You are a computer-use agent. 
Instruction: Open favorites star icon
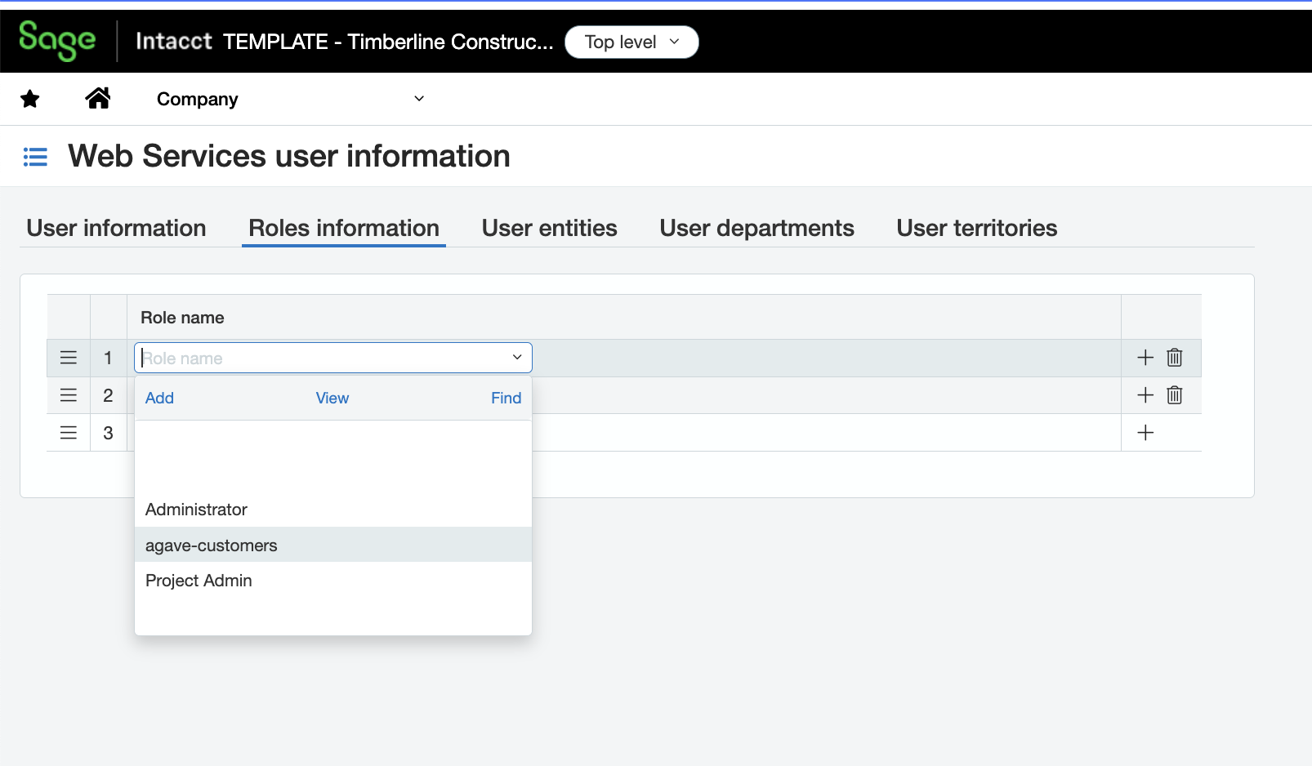click(x=30, y=99)
